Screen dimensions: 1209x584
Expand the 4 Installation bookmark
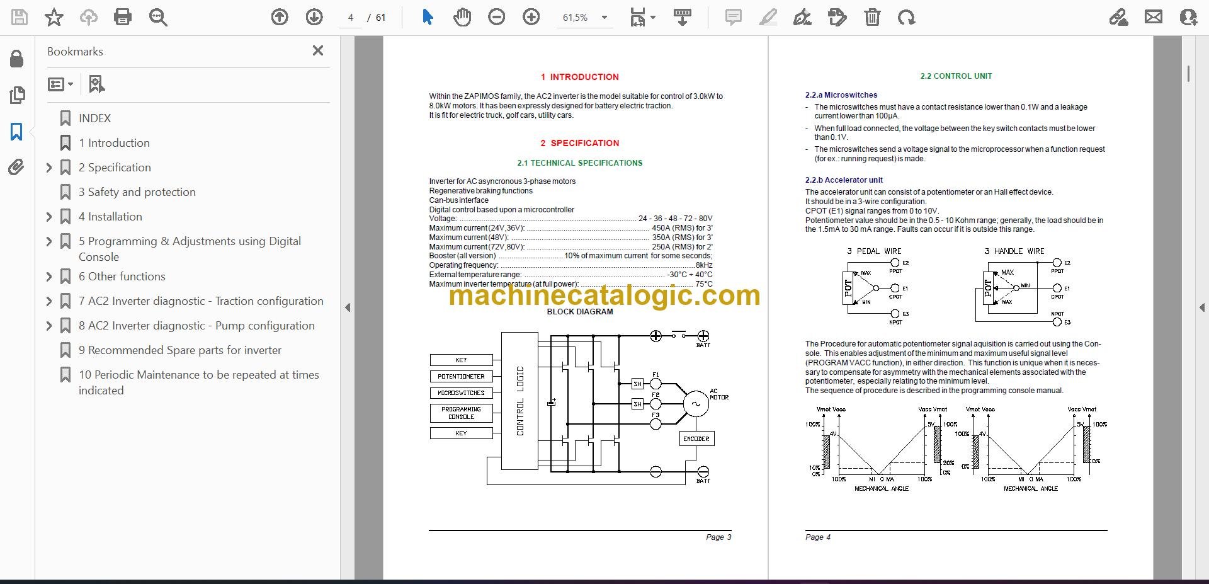[x=49, y=217]
